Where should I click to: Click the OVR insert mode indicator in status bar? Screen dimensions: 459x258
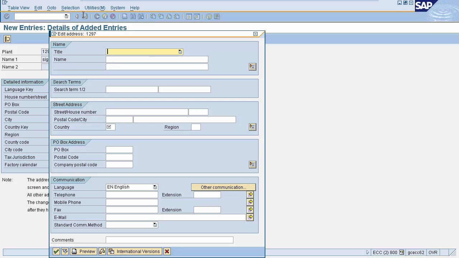pyautogui.click(x=433, y=253)
